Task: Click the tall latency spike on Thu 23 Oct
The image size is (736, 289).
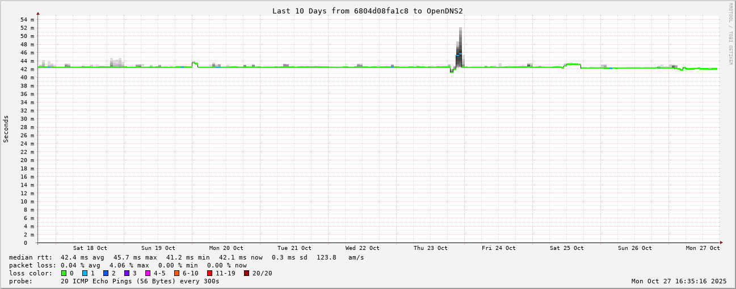Action: click(x=460, y=45)
